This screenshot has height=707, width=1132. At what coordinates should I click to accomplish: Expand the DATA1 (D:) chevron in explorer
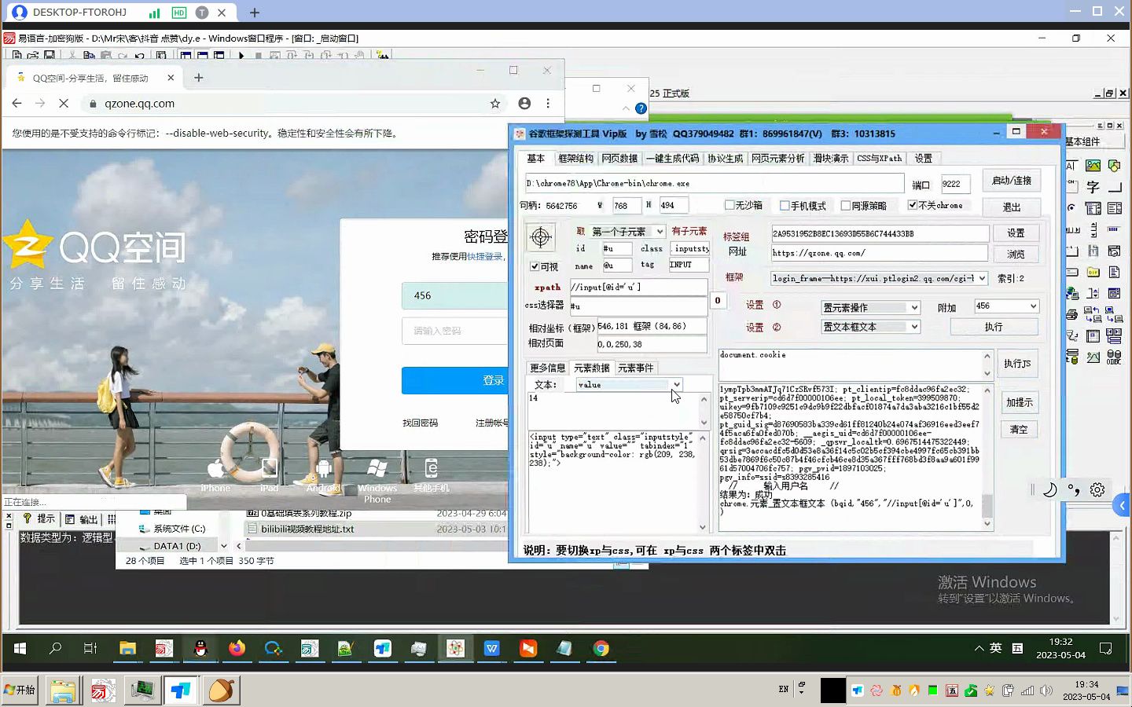(x=224, y=546)
